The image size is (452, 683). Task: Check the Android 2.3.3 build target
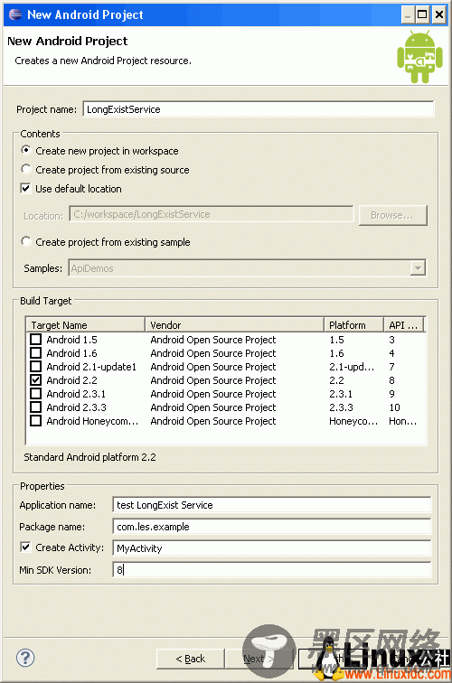point(36,407)
